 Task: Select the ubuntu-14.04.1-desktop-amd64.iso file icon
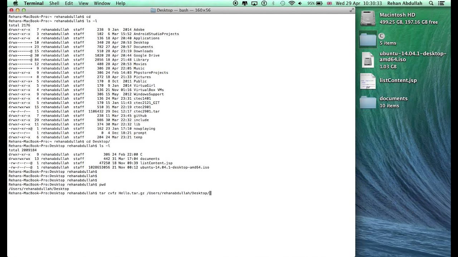368,60
